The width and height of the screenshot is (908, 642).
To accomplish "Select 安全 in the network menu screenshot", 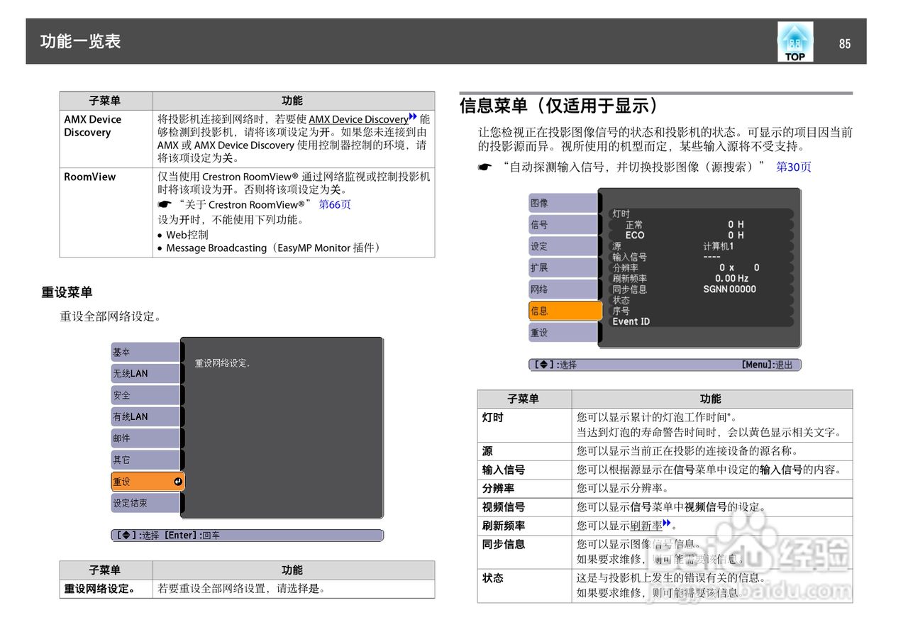I will [x=145, y=395].
